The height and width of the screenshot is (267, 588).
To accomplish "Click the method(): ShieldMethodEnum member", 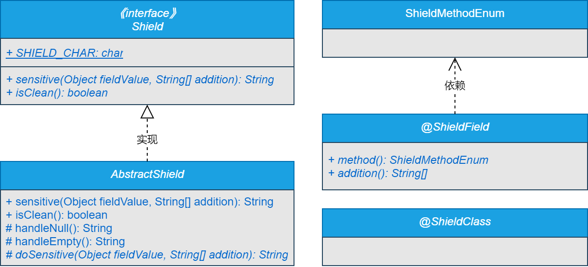I will click(x=408, y=160).
